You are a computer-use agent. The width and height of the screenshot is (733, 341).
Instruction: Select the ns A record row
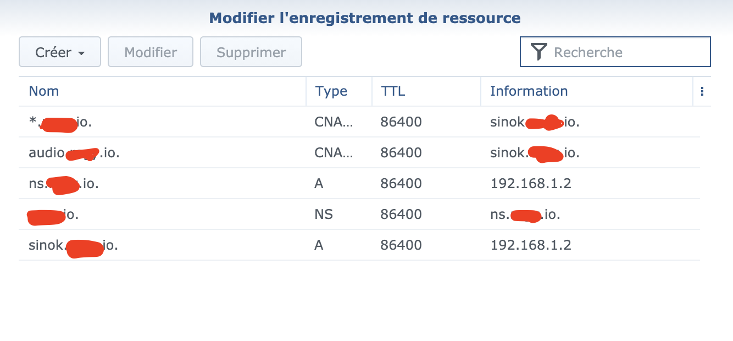click(165, 184)
